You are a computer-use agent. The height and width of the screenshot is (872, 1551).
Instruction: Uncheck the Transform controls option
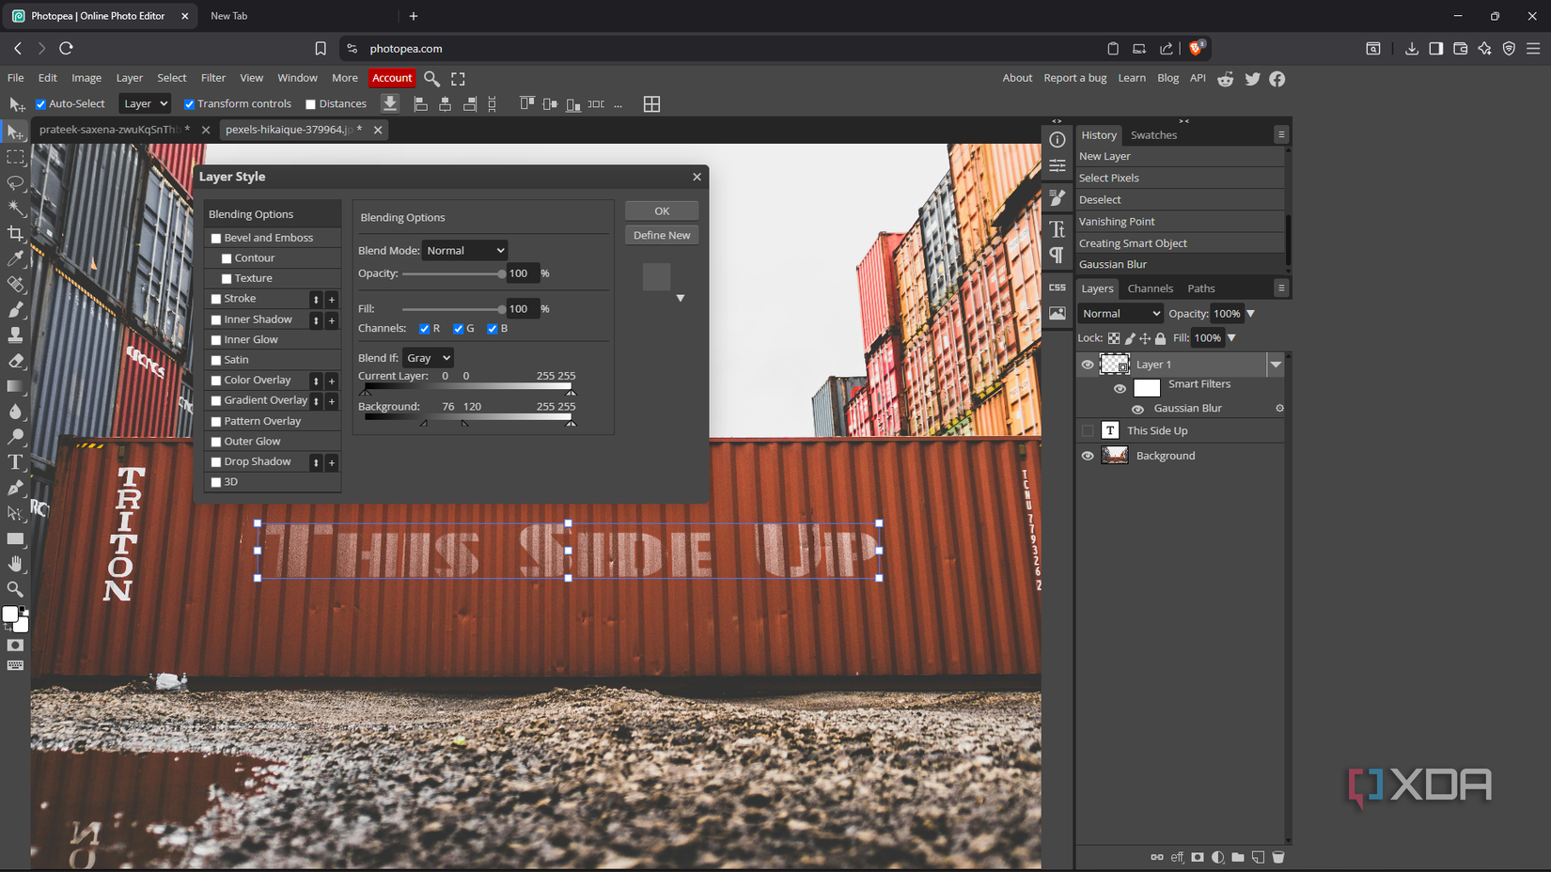[x=190, y=104]
